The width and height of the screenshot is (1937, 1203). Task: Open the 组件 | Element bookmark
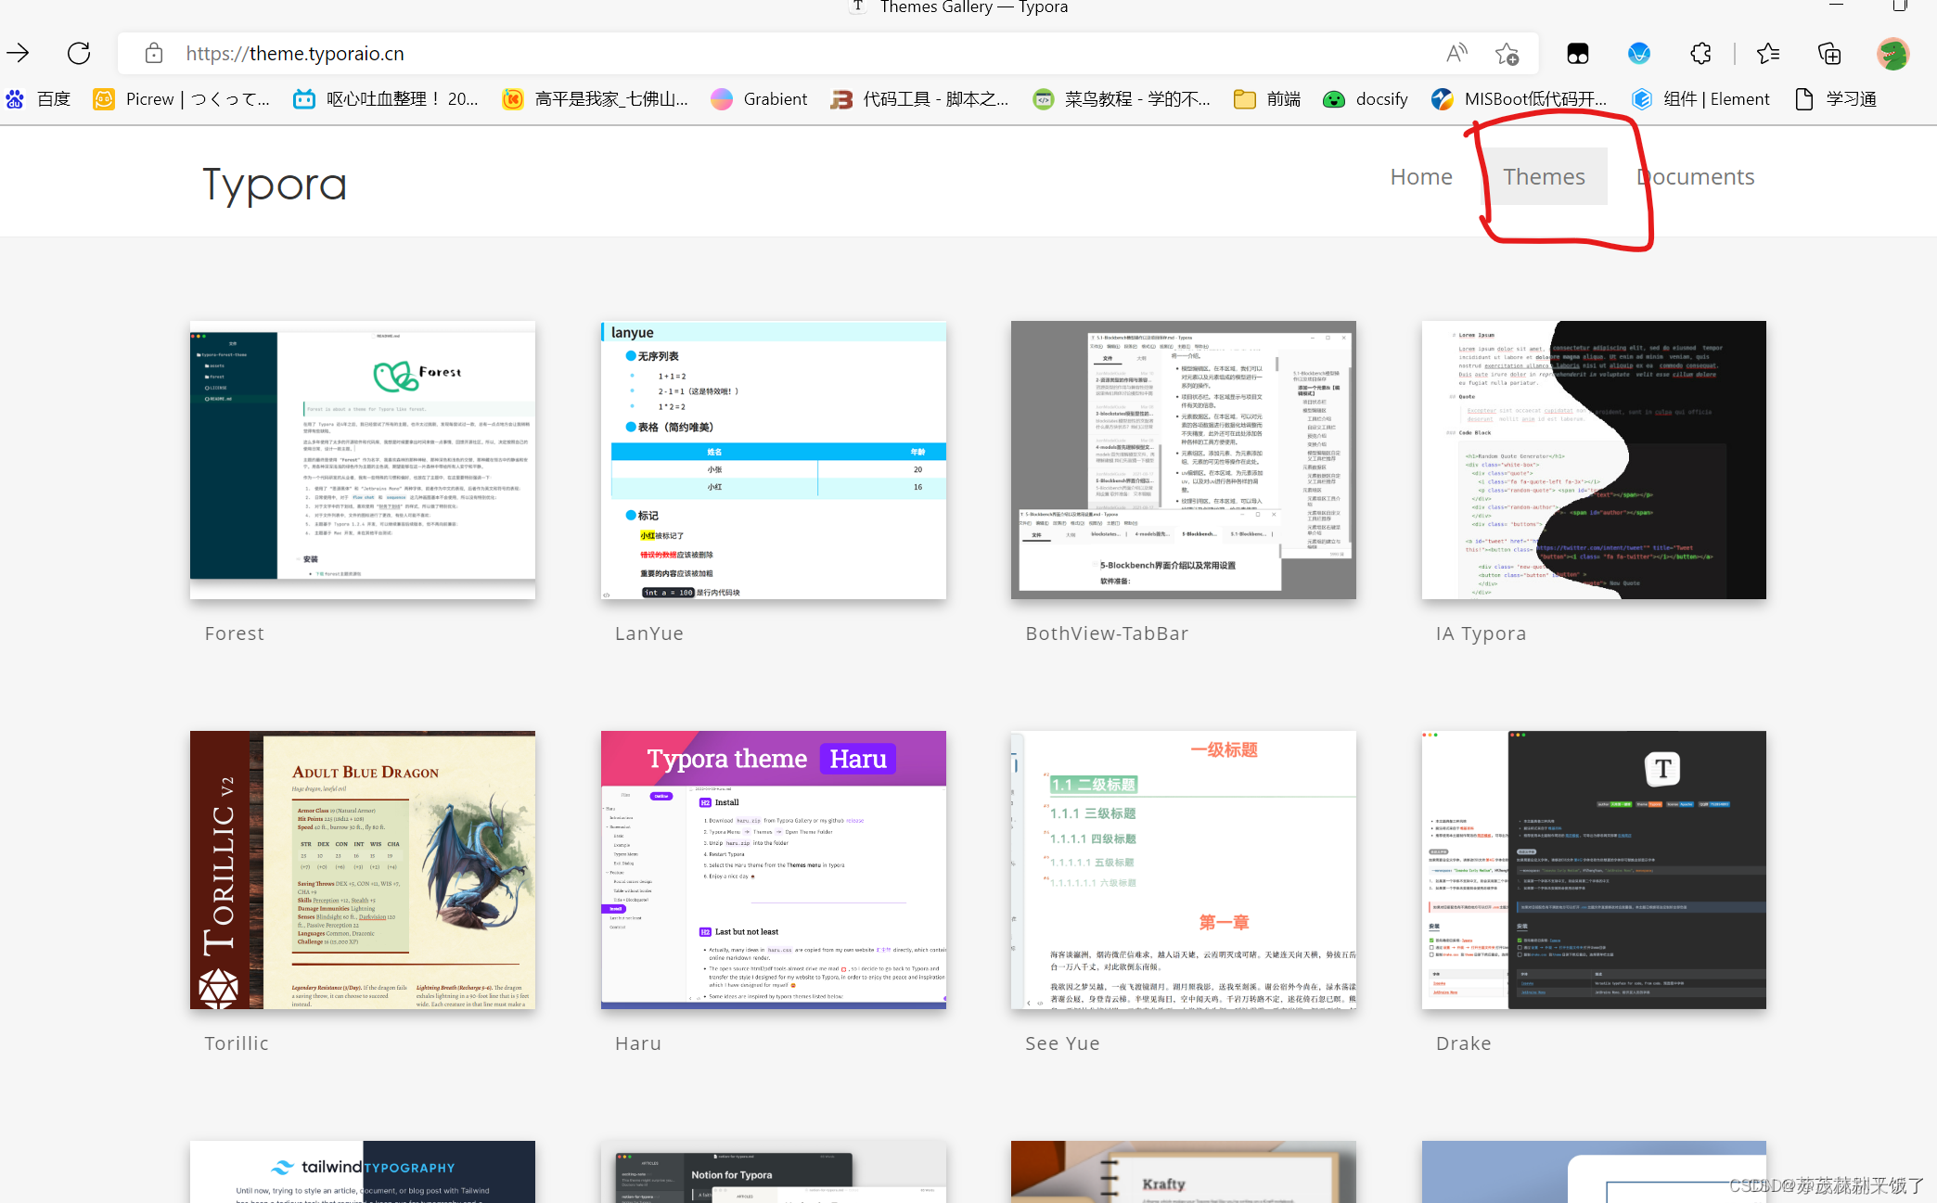[x=1700, y=98]
